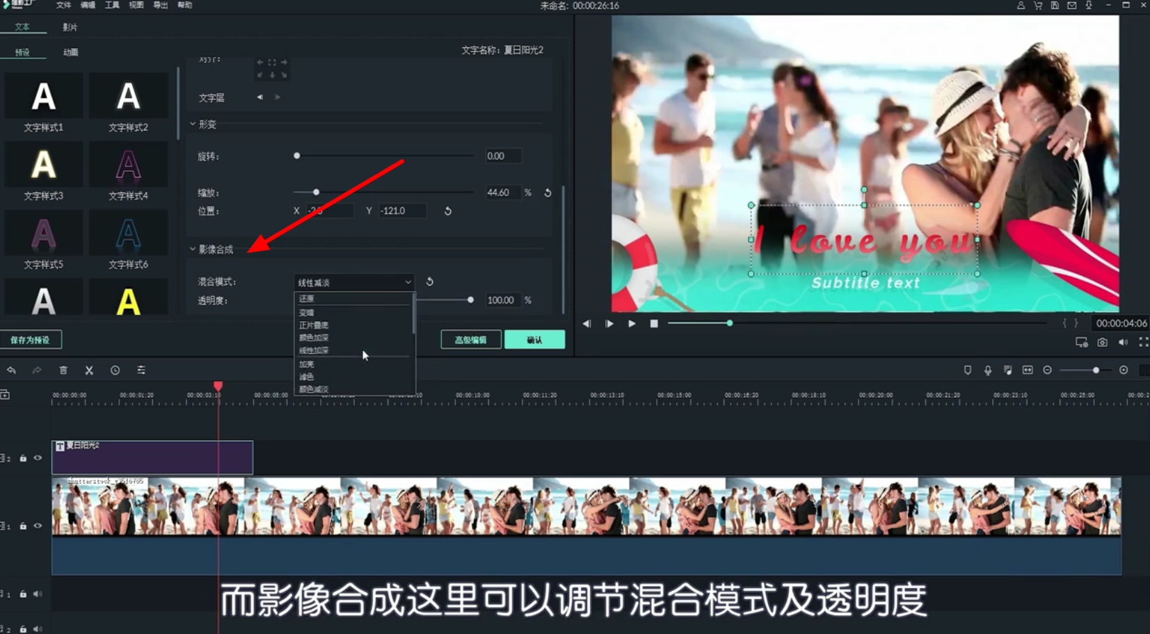Open the 编辑 menu
The height and width of the screenshot is (634, 1150).
[x=88, y=5]
